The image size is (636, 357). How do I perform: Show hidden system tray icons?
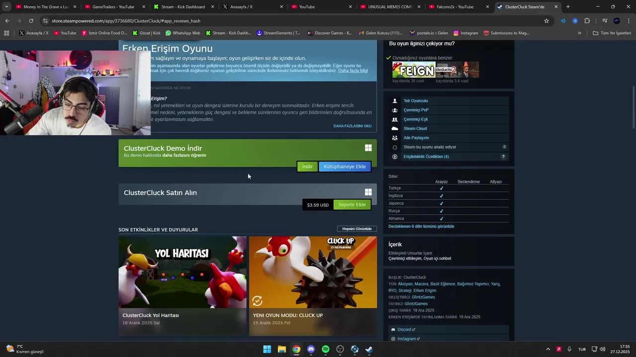pos(548,349)
